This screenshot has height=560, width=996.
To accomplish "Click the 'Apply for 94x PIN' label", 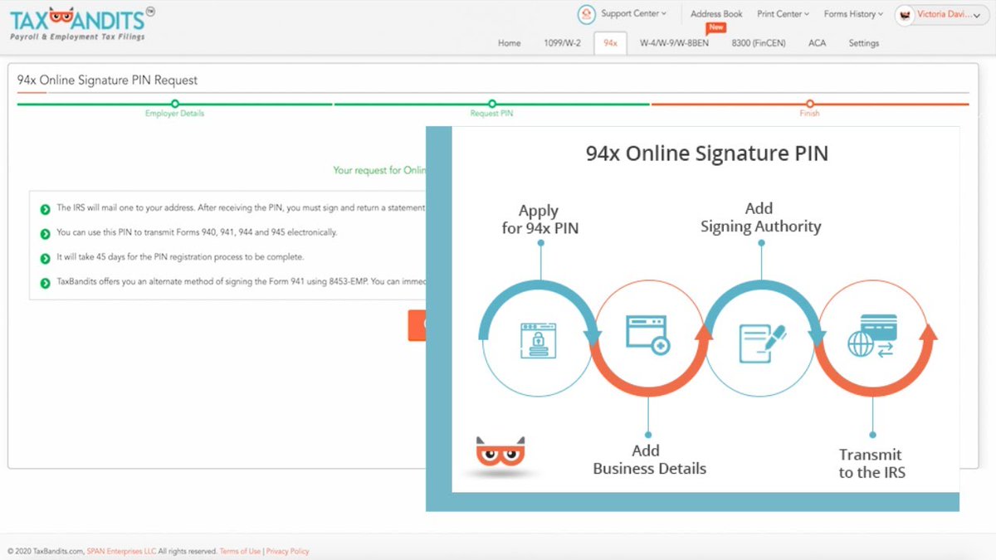I will (x=539, y=219).
